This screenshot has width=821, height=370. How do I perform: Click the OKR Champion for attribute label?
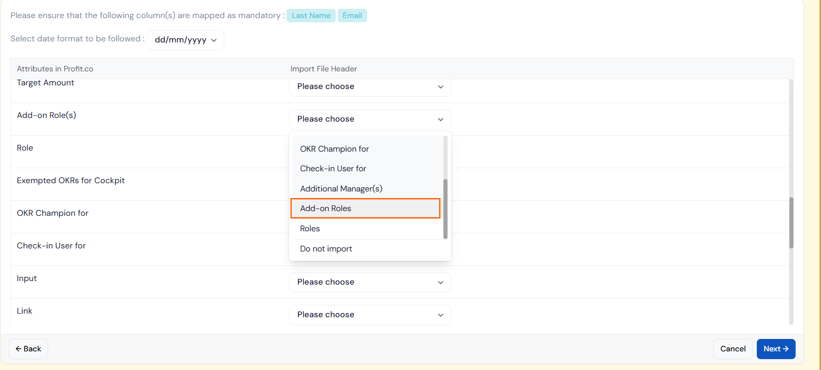point(53,213)
